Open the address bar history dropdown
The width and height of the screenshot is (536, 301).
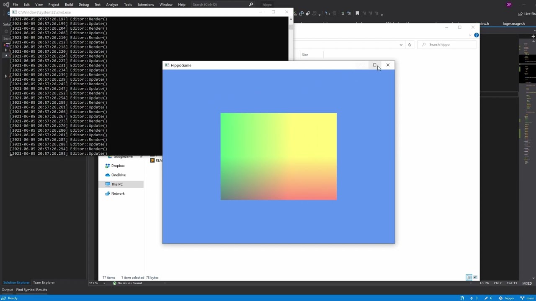coord(401,45)
